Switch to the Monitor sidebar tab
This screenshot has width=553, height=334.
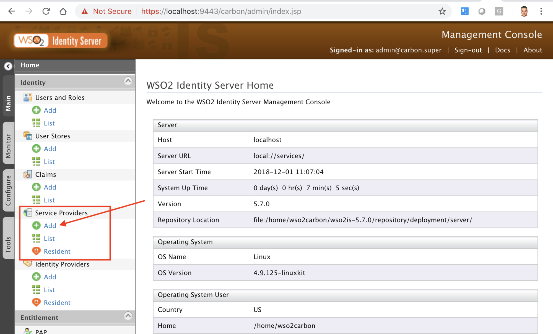(x=8, y=142)
